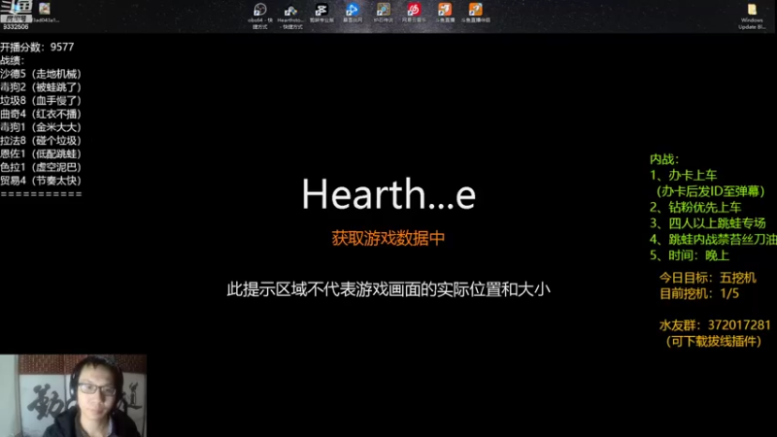Click the orange '获取游戏数据中' status text
The height and width of the screenshot is (437, 777).
click(x=388, y=238)
